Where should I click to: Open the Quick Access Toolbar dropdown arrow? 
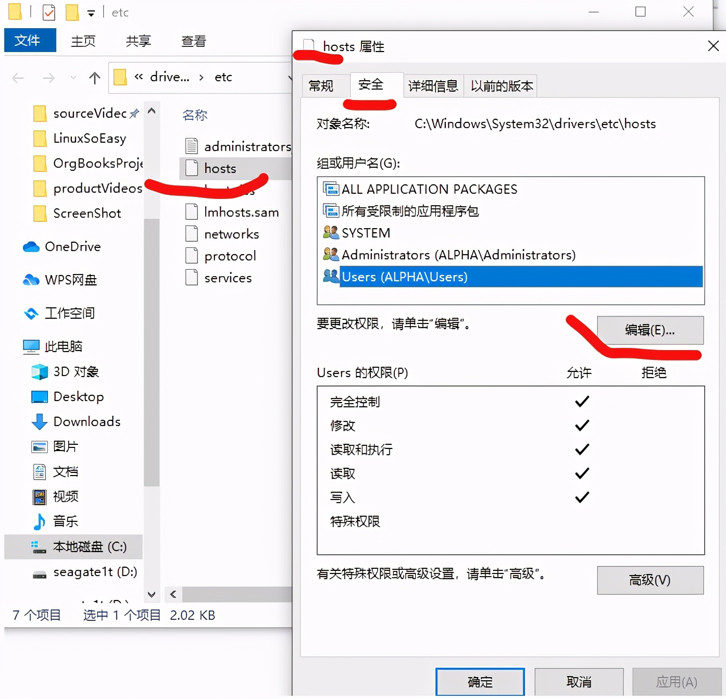pyautogui.click(x=91, y=14)
